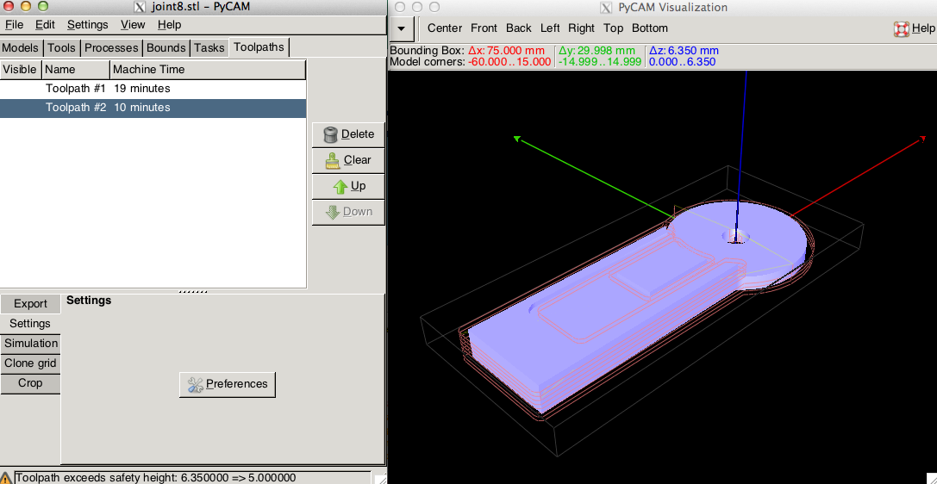Click the 10 minutes machine time cell
Viewport: 937px width, 484px height.
point(141,108)
